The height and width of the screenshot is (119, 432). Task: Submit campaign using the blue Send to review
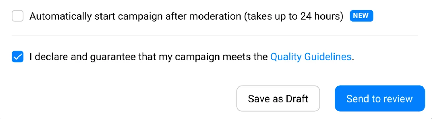click(x=379, y=99)
